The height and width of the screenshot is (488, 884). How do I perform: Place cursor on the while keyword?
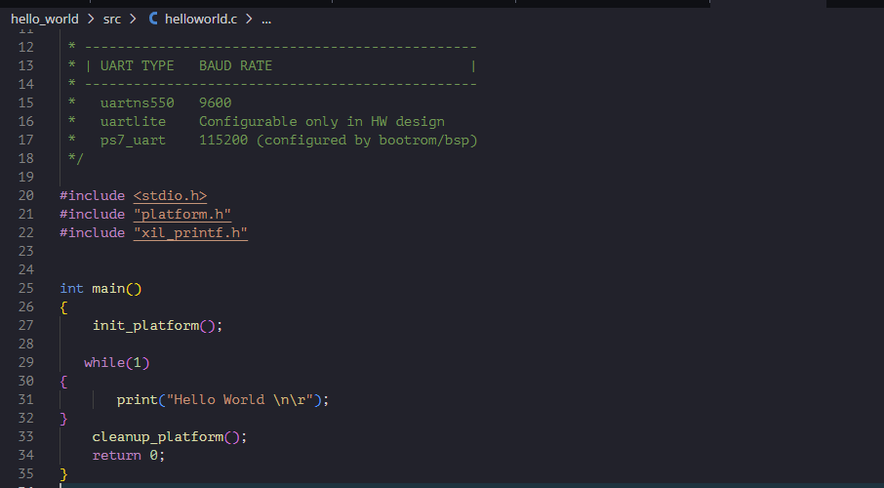point(104,362)
